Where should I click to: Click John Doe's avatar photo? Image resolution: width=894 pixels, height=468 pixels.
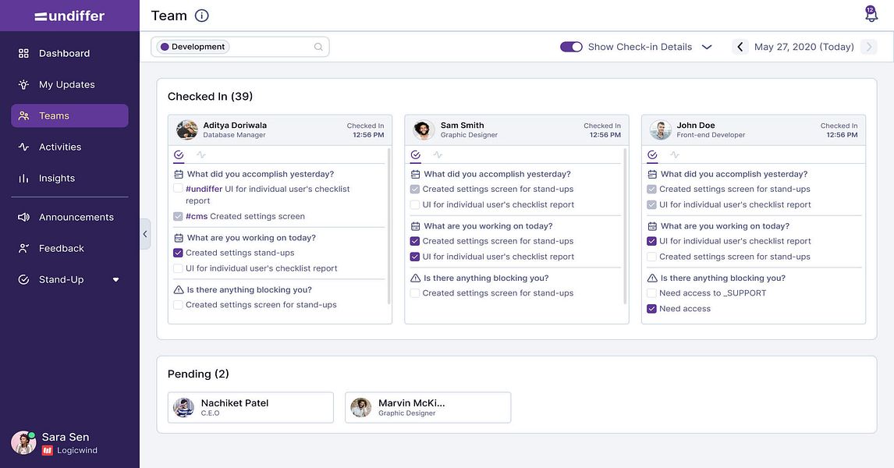pos(660,130)
